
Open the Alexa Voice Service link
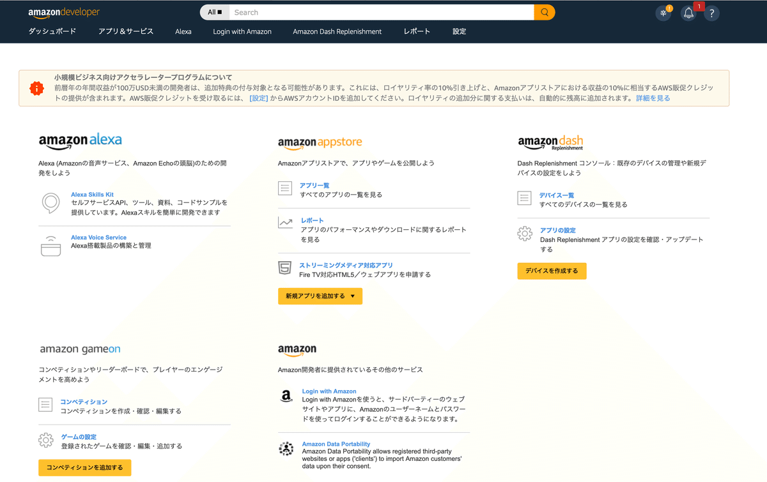(x=98, y=237)
